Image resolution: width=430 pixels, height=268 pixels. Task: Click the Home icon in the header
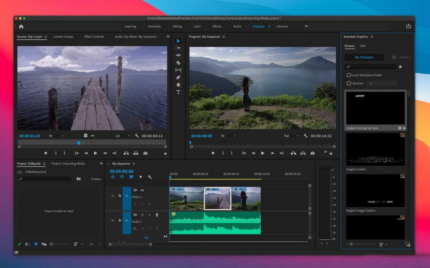[x=21, y=26]
